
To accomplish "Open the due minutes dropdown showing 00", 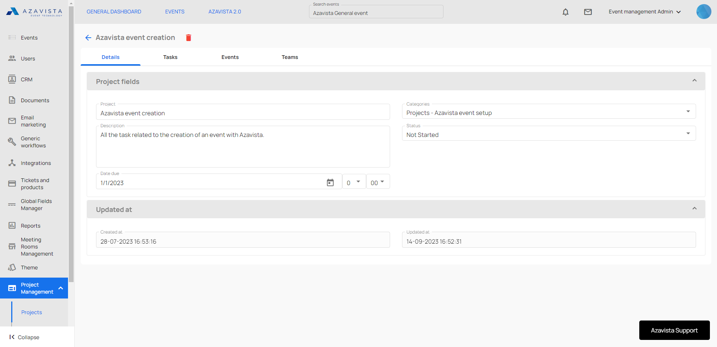I will tap(378, 182).
